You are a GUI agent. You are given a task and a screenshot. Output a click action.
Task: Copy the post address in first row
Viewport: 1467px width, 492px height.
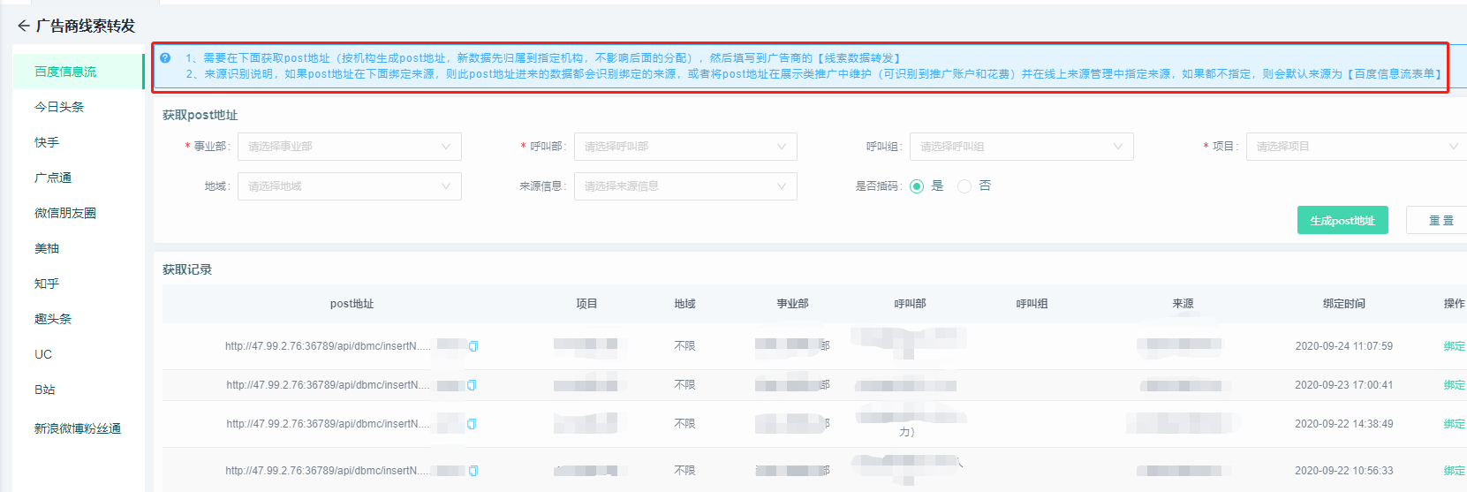pyautogui.click(x=473, y=346)
